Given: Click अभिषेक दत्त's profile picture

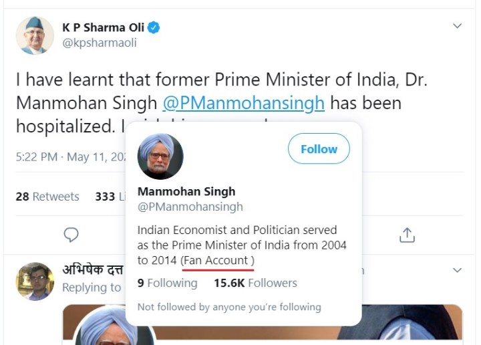Looking at the screenshot, I should click(x=35, y=281).
